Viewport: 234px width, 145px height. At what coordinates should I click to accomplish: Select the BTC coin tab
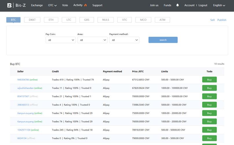13,20
